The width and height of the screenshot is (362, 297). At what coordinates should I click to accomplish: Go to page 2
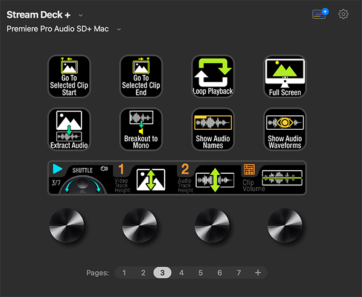(x=143, y=273)
